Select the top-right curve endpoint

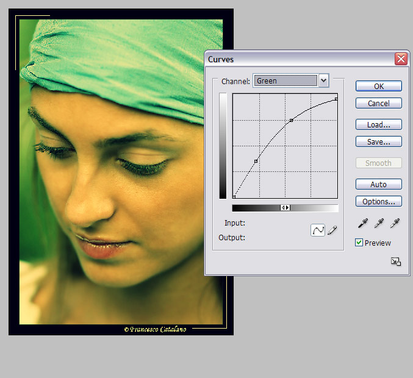coord(336,99)
